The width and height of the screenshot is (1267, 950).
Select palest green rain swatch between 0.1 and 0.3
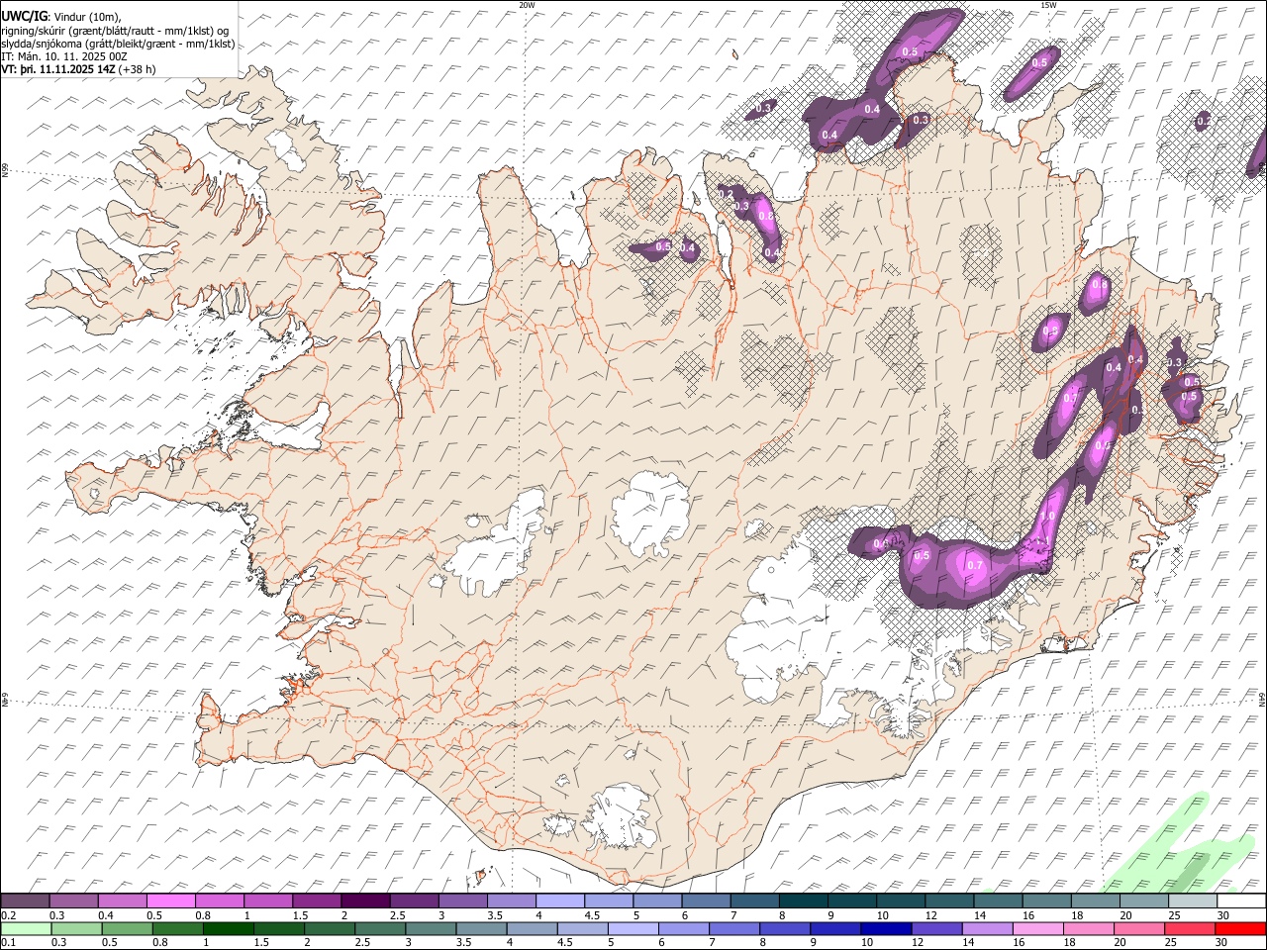click(x=25, y=928)
